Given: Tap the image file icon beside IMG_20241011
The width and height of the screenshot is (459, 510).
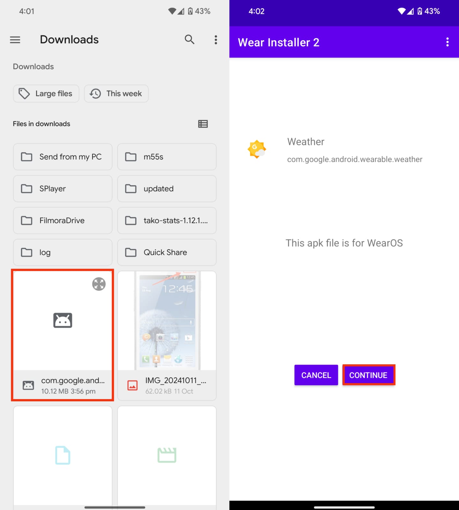Looking at the screenshot, I should [x=132, y=385].
